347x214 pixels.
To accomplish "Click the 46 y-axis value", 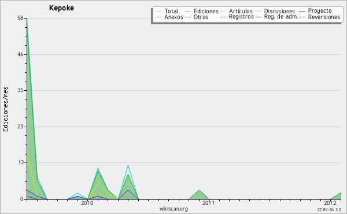I will coord(20,54).
